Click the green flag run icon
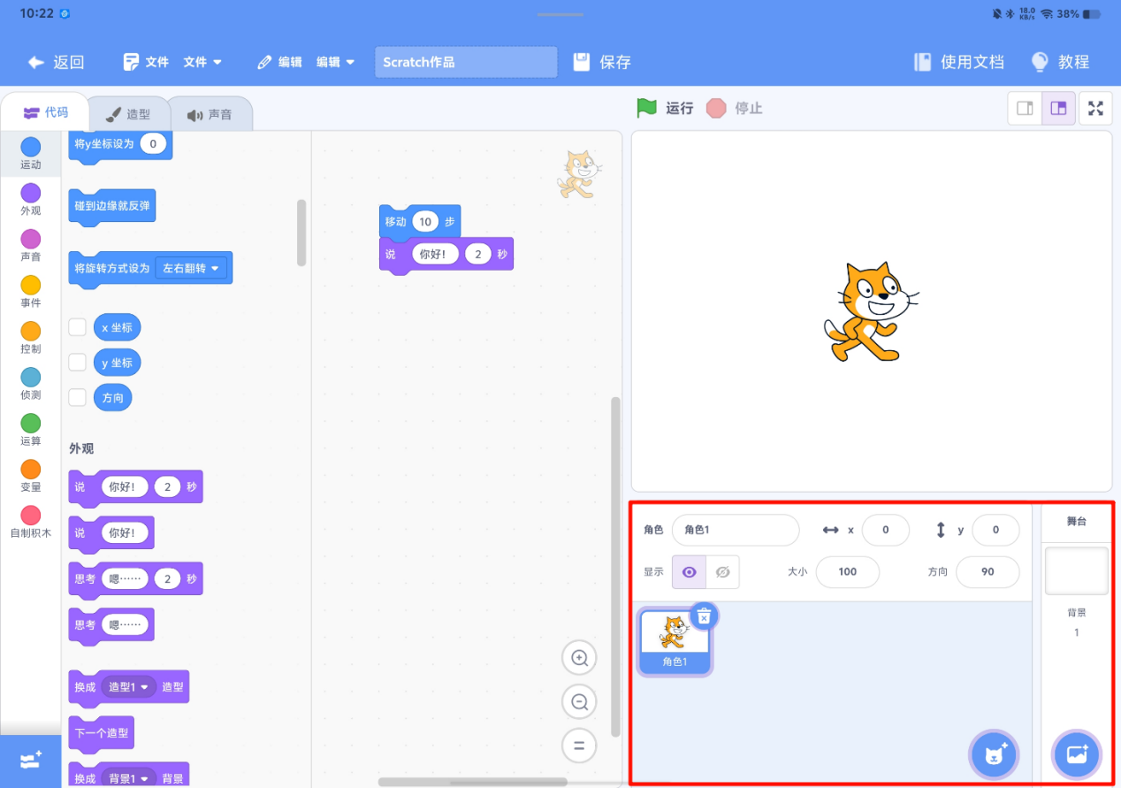Viewport: 1121px width, 788px height. point(647,108)
